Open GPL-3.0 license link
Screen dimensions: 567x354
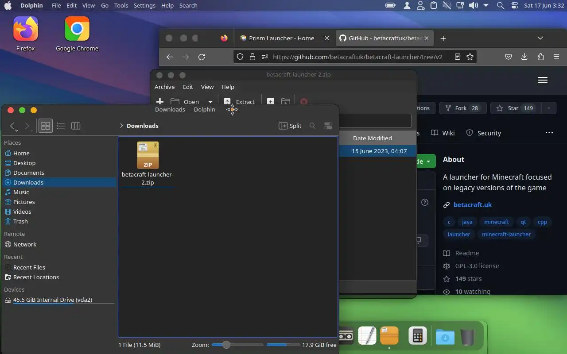(x=477, y=266)
